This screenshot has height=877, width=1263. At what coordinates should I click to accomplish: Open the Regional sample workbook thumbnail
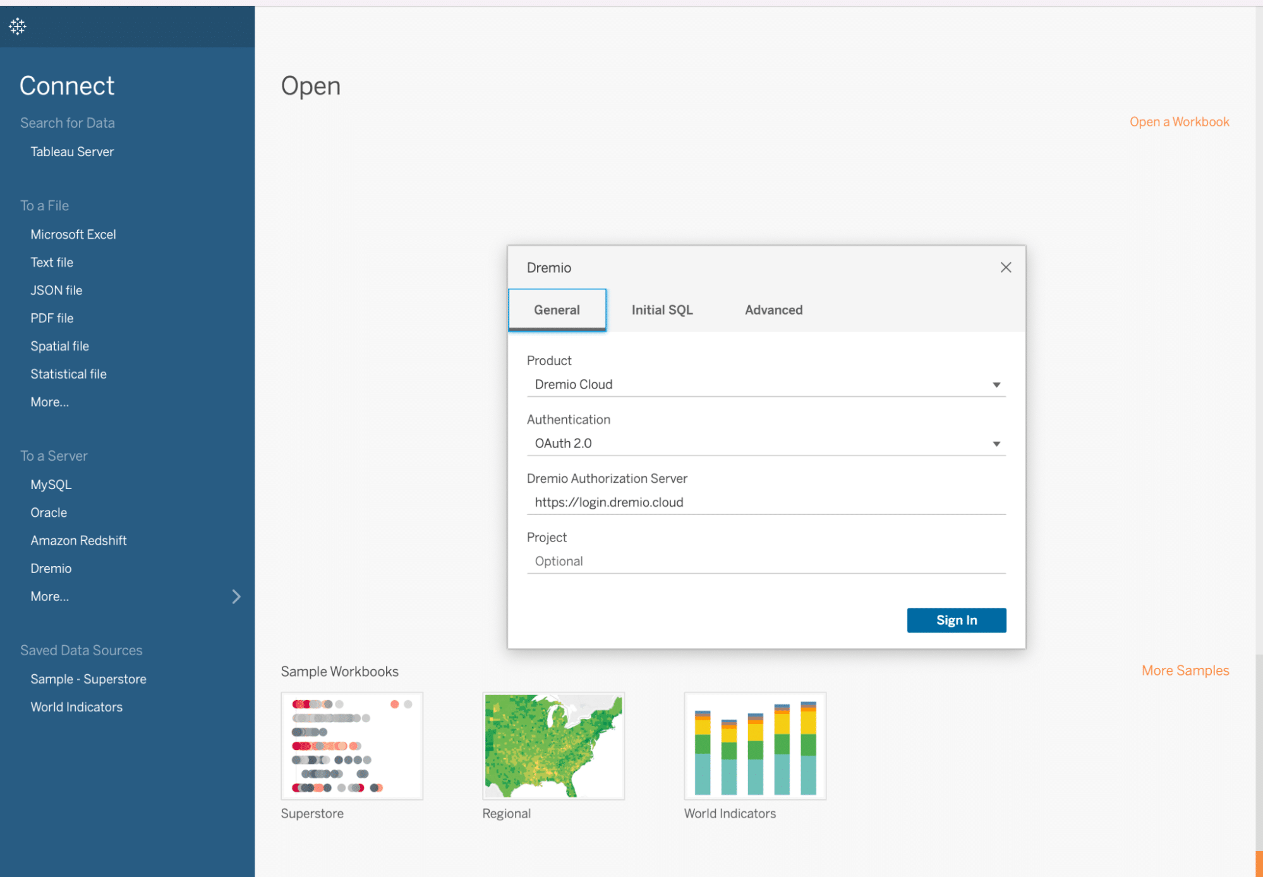[x=553, y=746]
